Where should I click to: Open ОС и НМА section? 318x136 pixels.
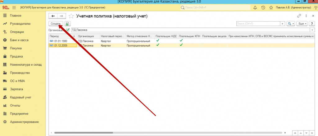pyautogui.click(x=17, y=81)
